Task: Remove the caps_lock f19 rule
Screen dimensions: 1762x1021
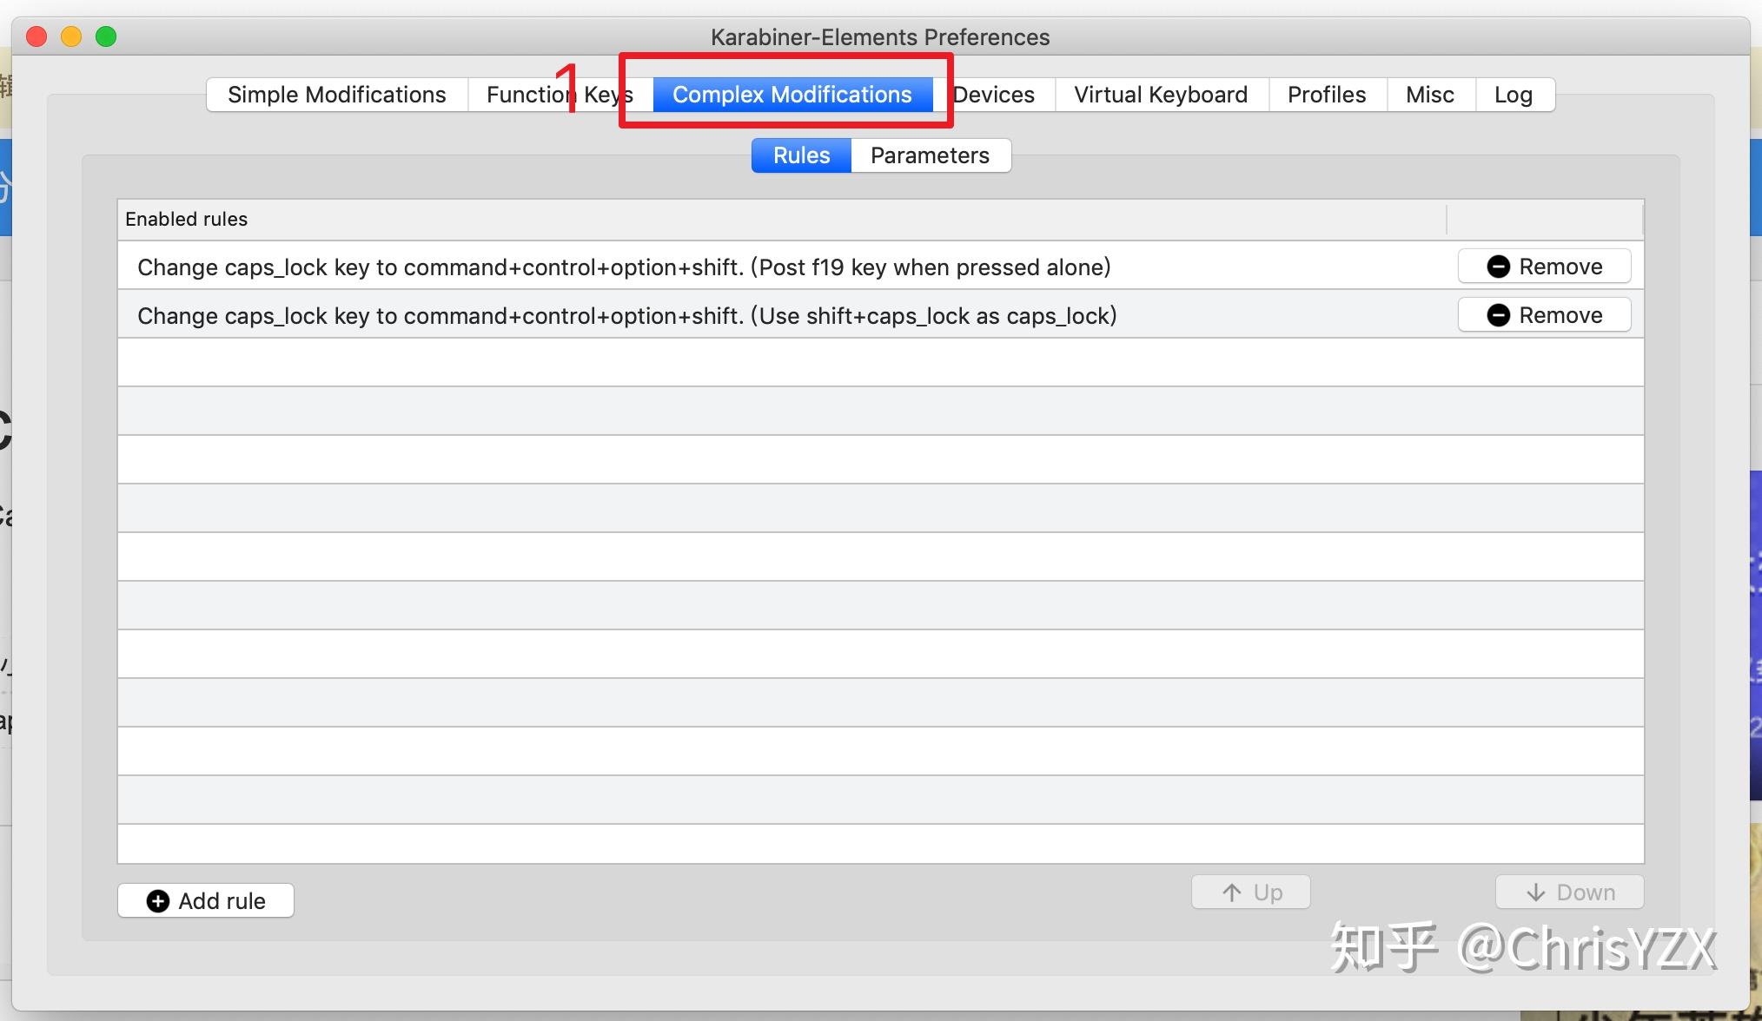Action: click(x=1542, y=265)
